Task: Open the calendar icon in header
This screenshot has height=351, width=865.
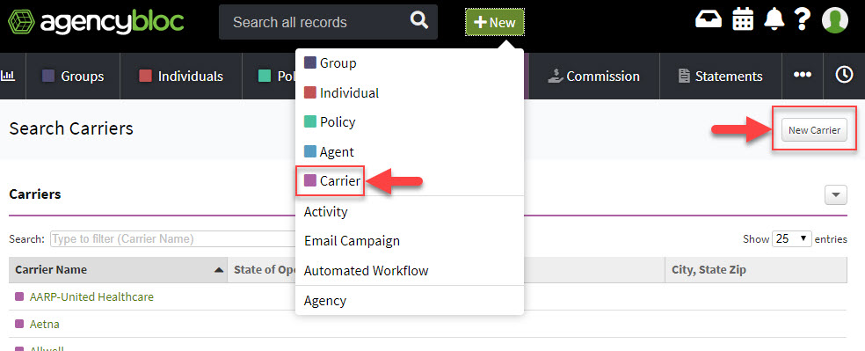Action: 743,20
